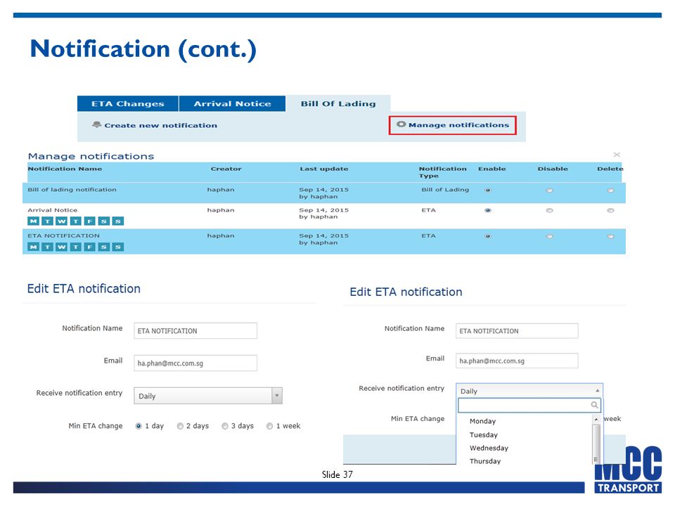Select 1 day Min ETA change

point(139,426)
